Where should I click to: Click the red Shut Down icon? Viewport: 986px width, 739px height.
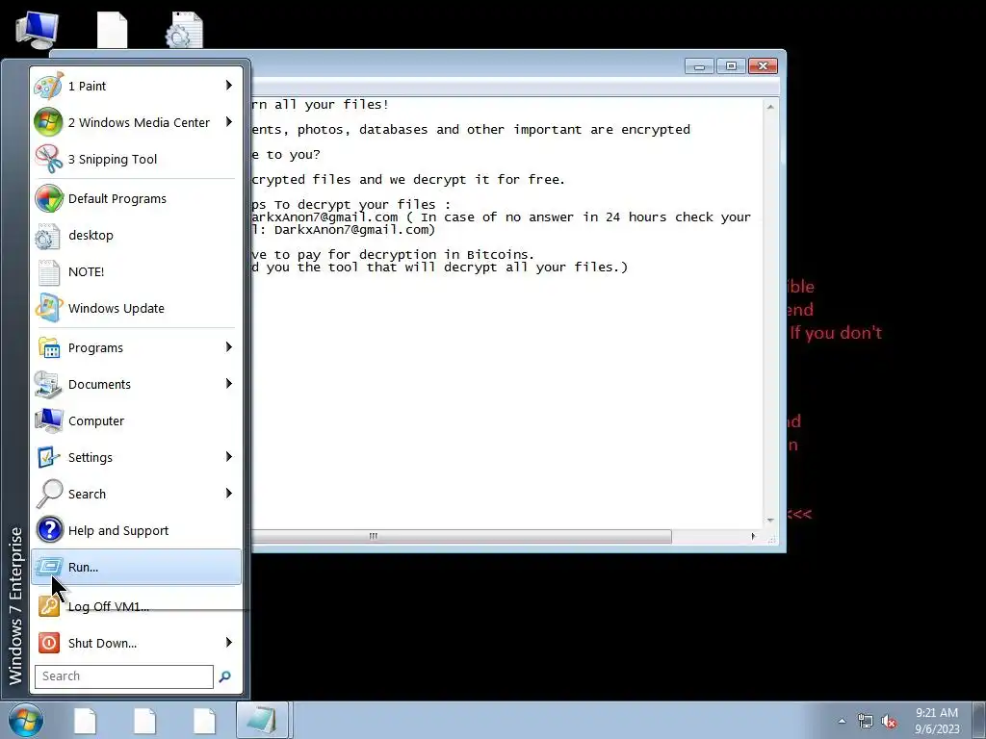(48, 643)
